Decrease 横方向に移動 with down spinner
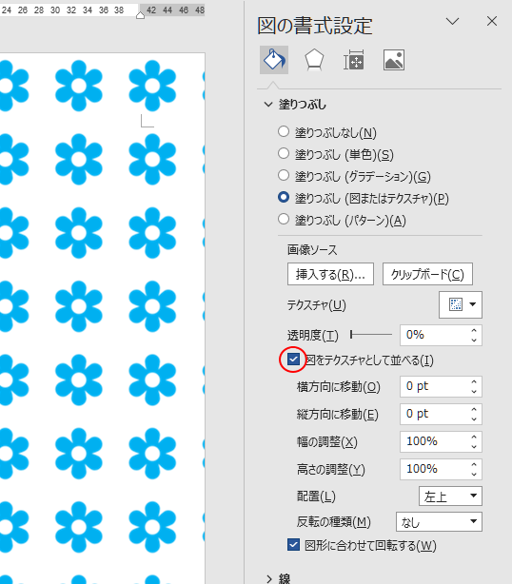 [x=474, y=392]
